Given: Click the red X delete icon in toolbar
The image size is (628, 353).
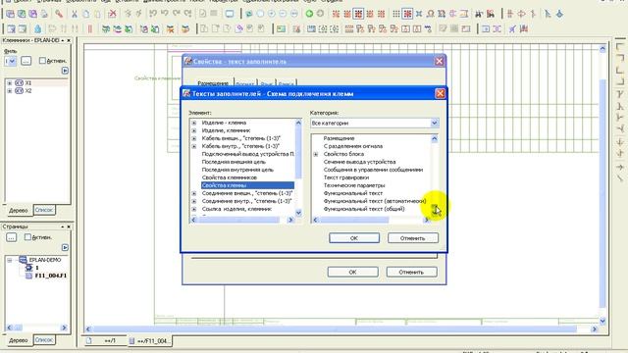Looking at the screenshot, I should point(113,14).
